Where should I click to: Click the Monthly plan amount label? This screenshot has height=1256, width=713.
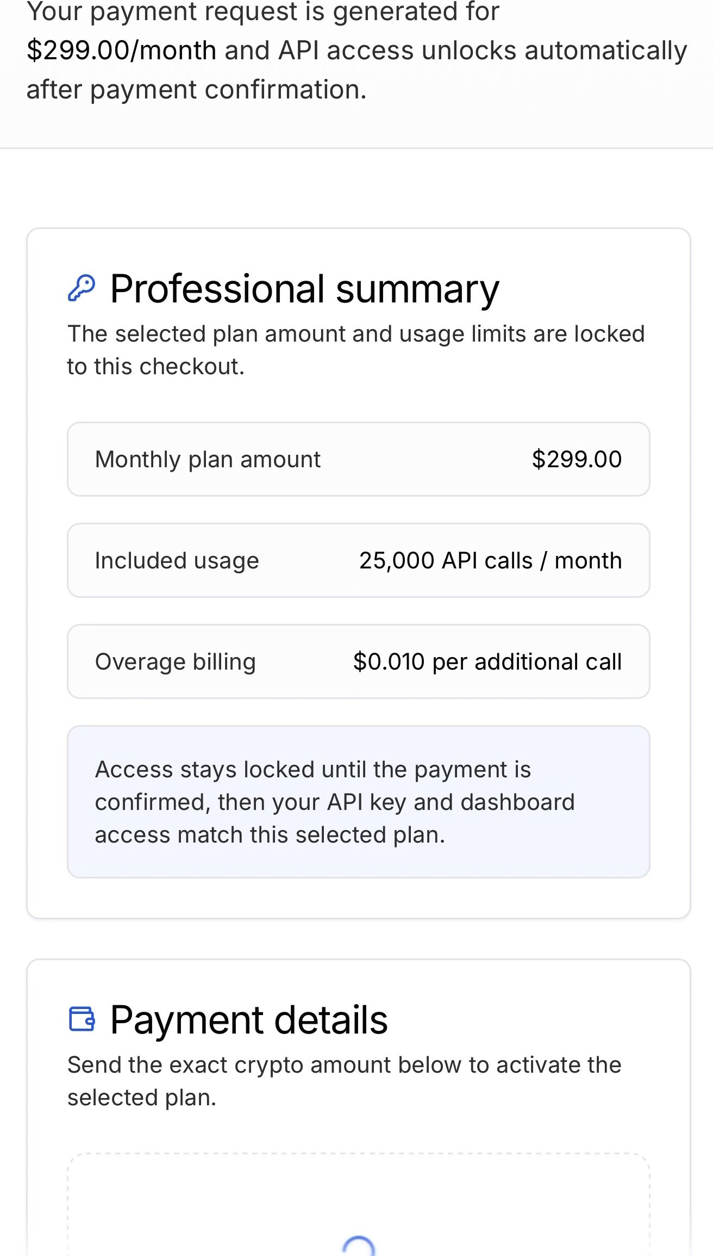click(x=208, y=460)
